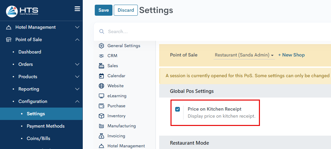Expand the Orders submenu chevron

point(77,64)
